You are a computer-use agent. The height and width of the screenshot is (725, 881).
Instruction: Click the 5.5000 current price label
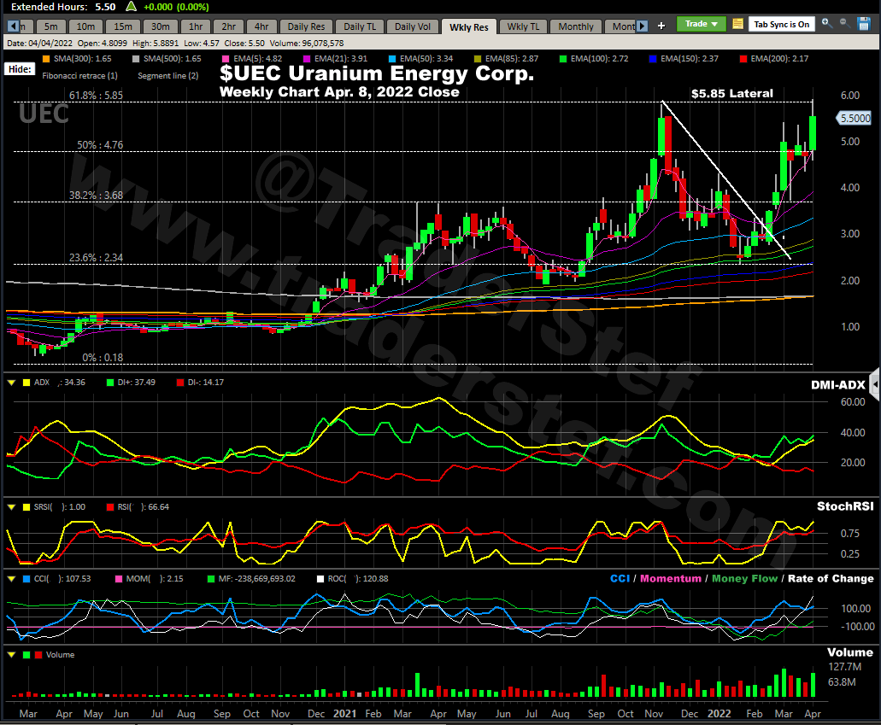click(x=854, y=119)
